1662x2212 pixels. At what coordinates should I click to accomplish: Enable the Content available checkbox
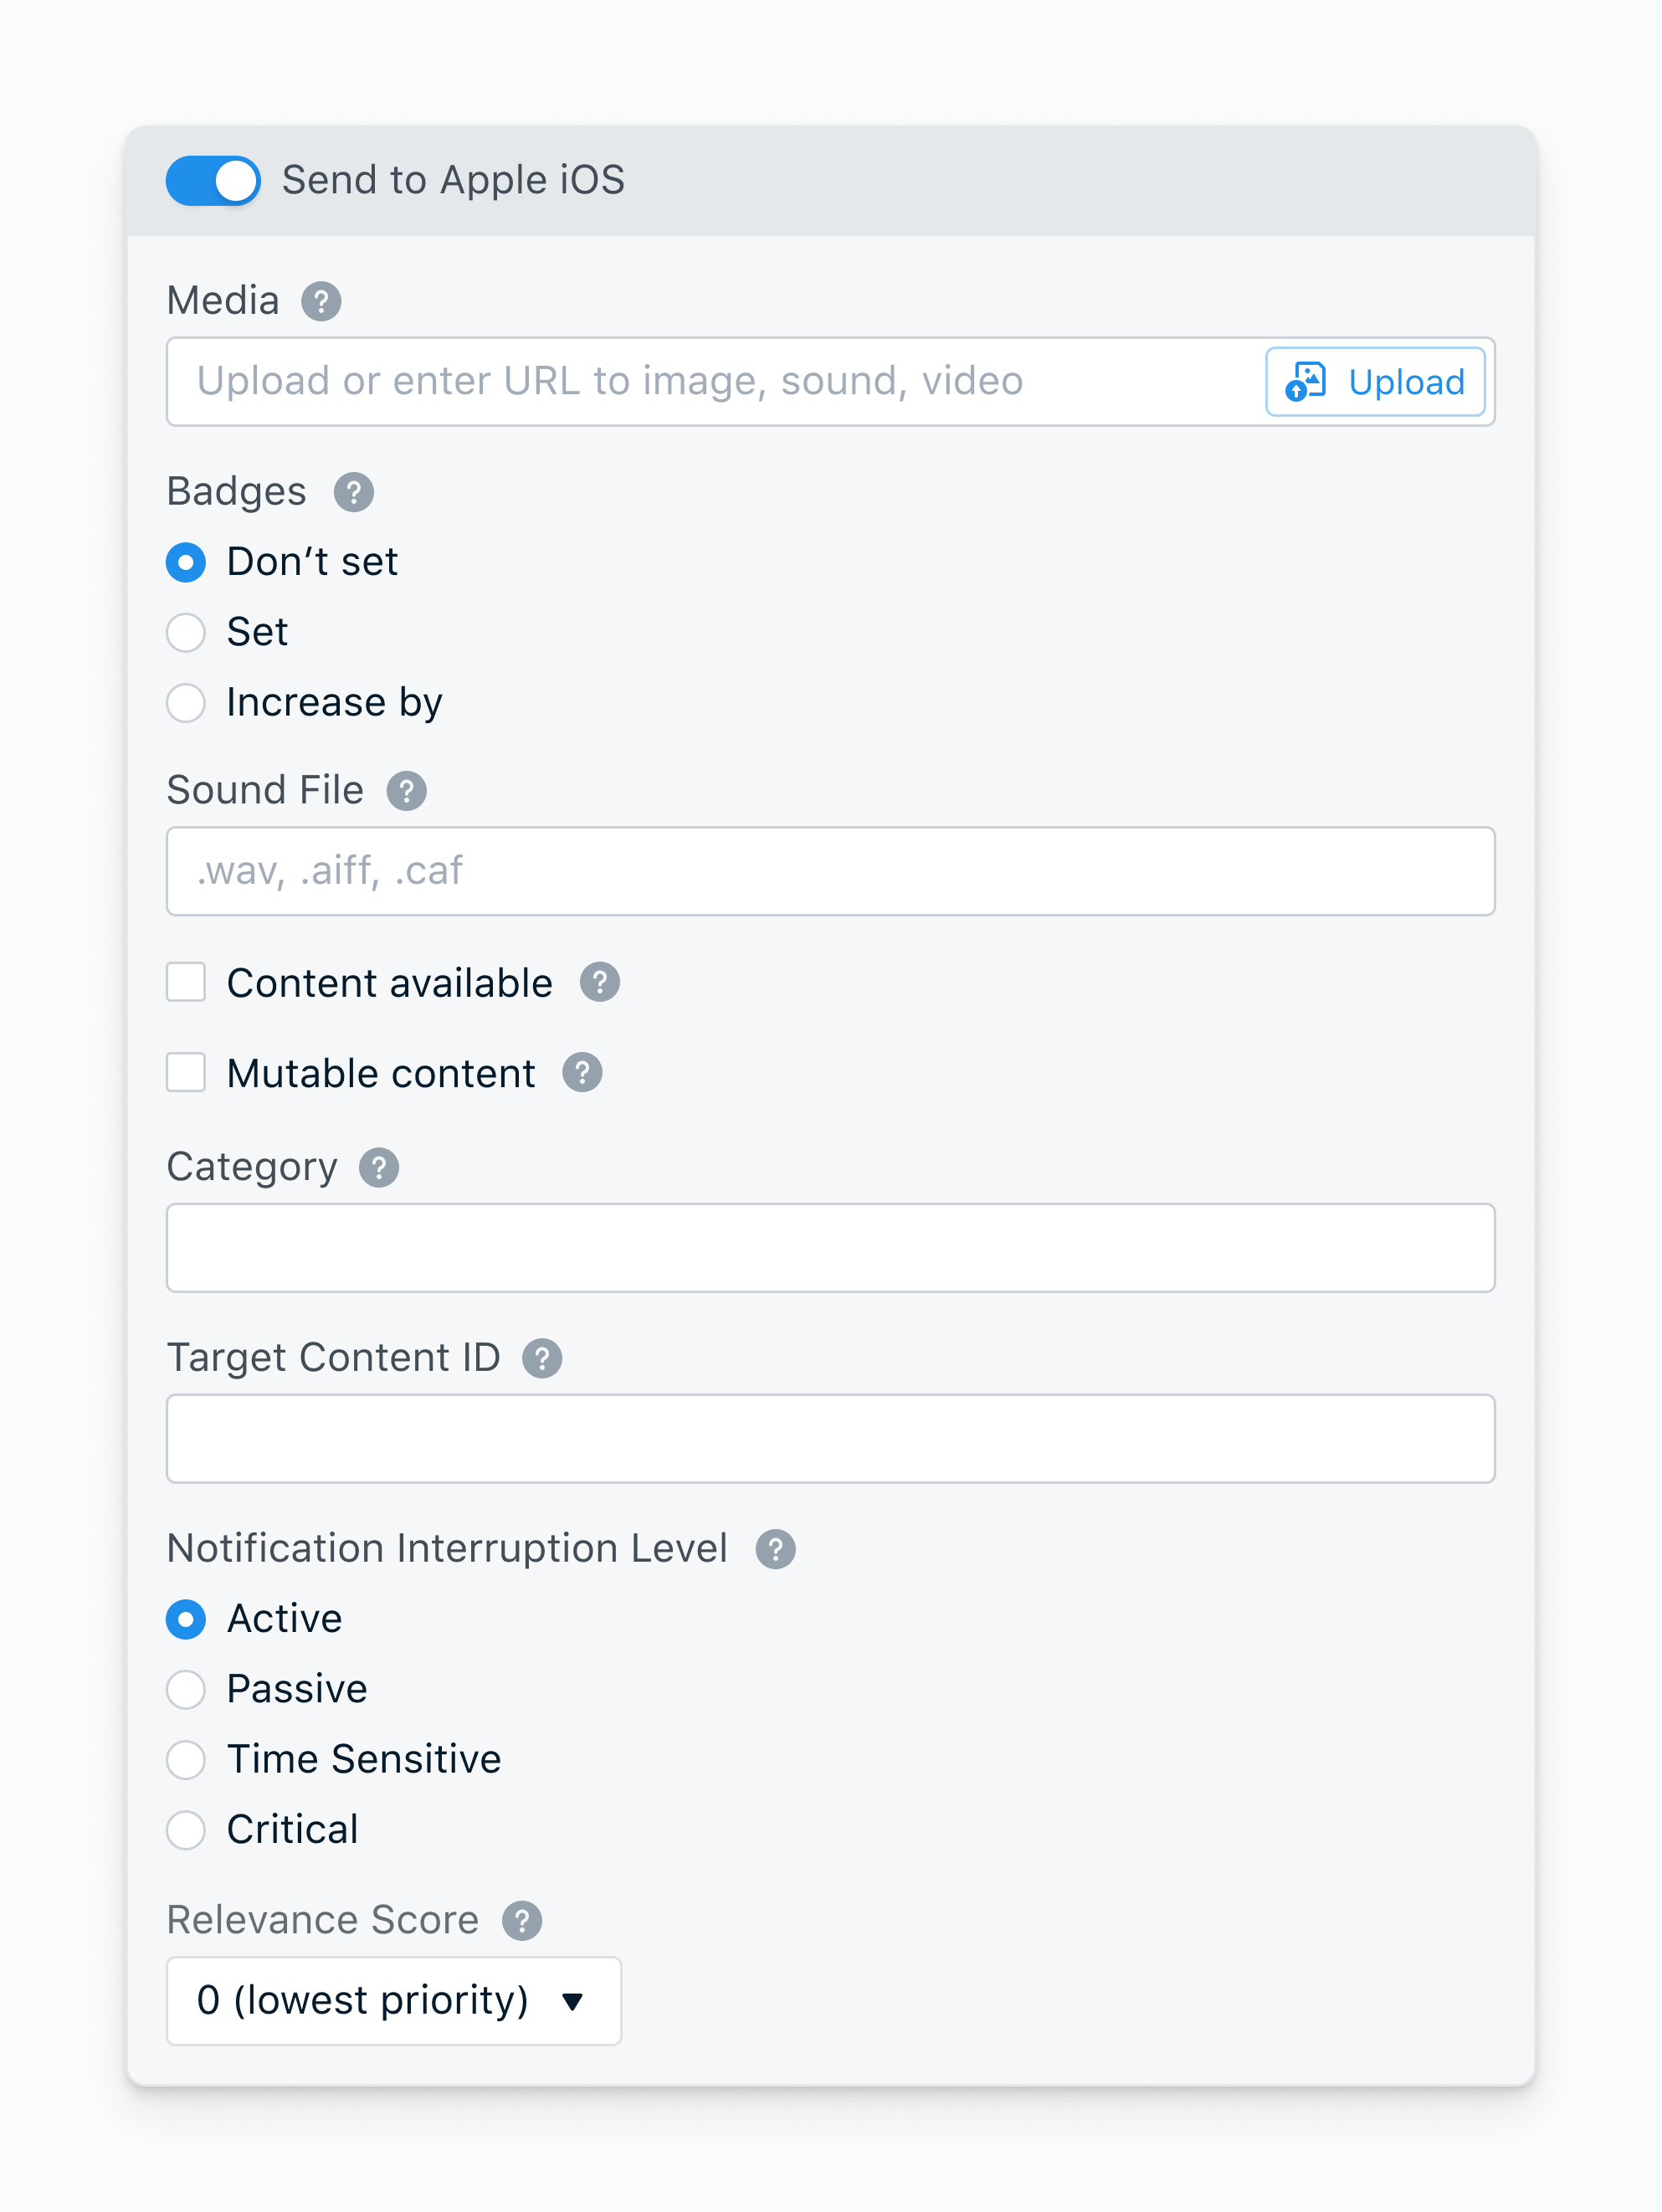click(186, 983)
